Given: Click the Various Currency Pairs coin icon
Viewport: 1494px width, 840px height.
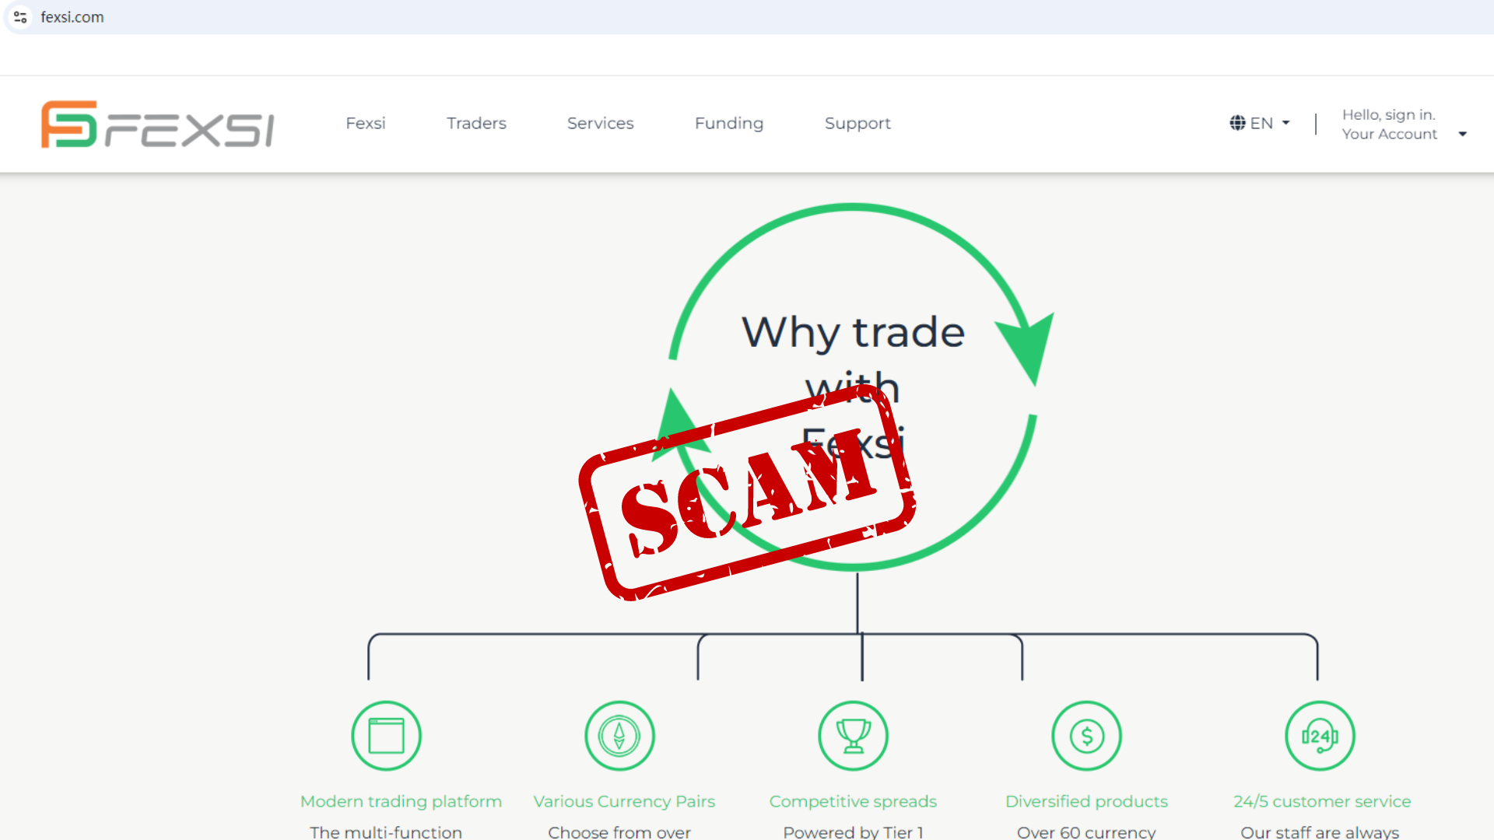Looking at the screenshot, I should point(619,736).
